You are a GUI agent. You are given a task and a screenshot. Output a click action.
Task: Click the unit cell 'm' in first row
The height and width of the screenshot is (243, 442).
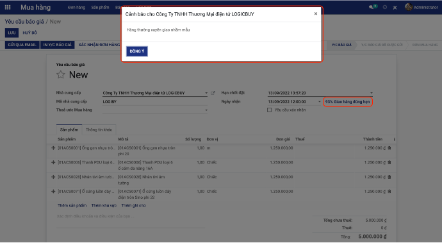tap(209, 148)
